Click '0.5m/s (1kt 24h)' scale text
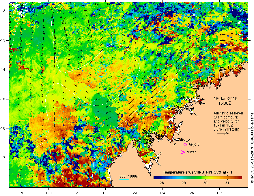This screenshot has height=196, width=254. click(226, 129)
